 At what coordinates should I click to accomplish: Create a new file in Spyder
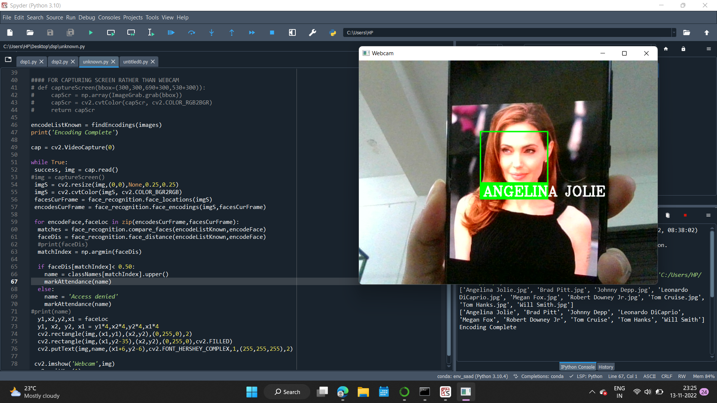click(x=10, y=33)
